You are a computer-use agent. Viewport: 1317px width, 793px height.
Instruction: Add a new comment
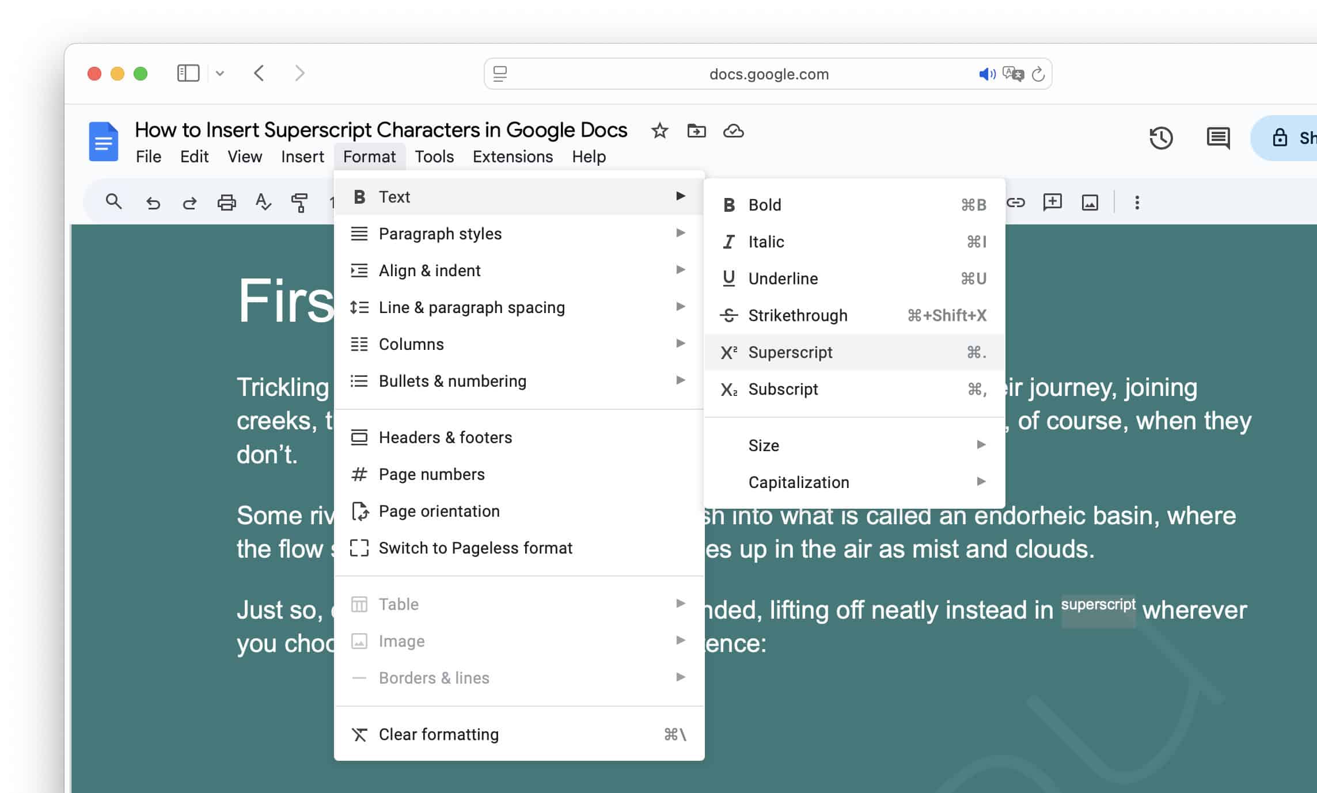1053,202
